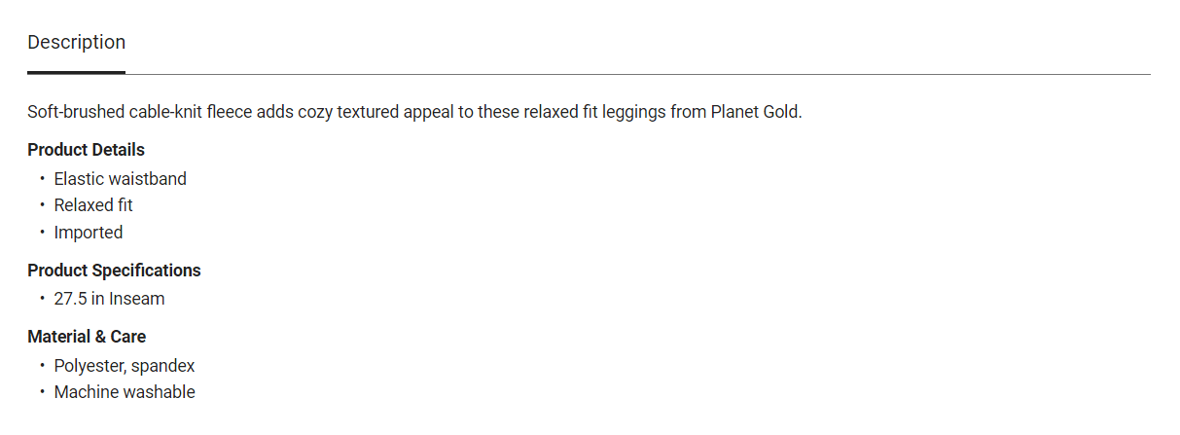The width and height of the screenshot is (1180, 435).
Task: Click the "Imported" list item
Action: [x=89, y=233]
